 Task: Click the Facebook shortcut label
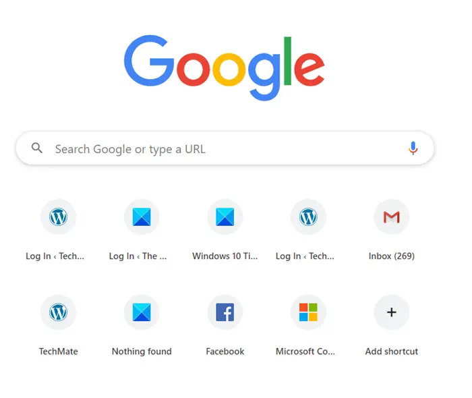coord(225,351)
